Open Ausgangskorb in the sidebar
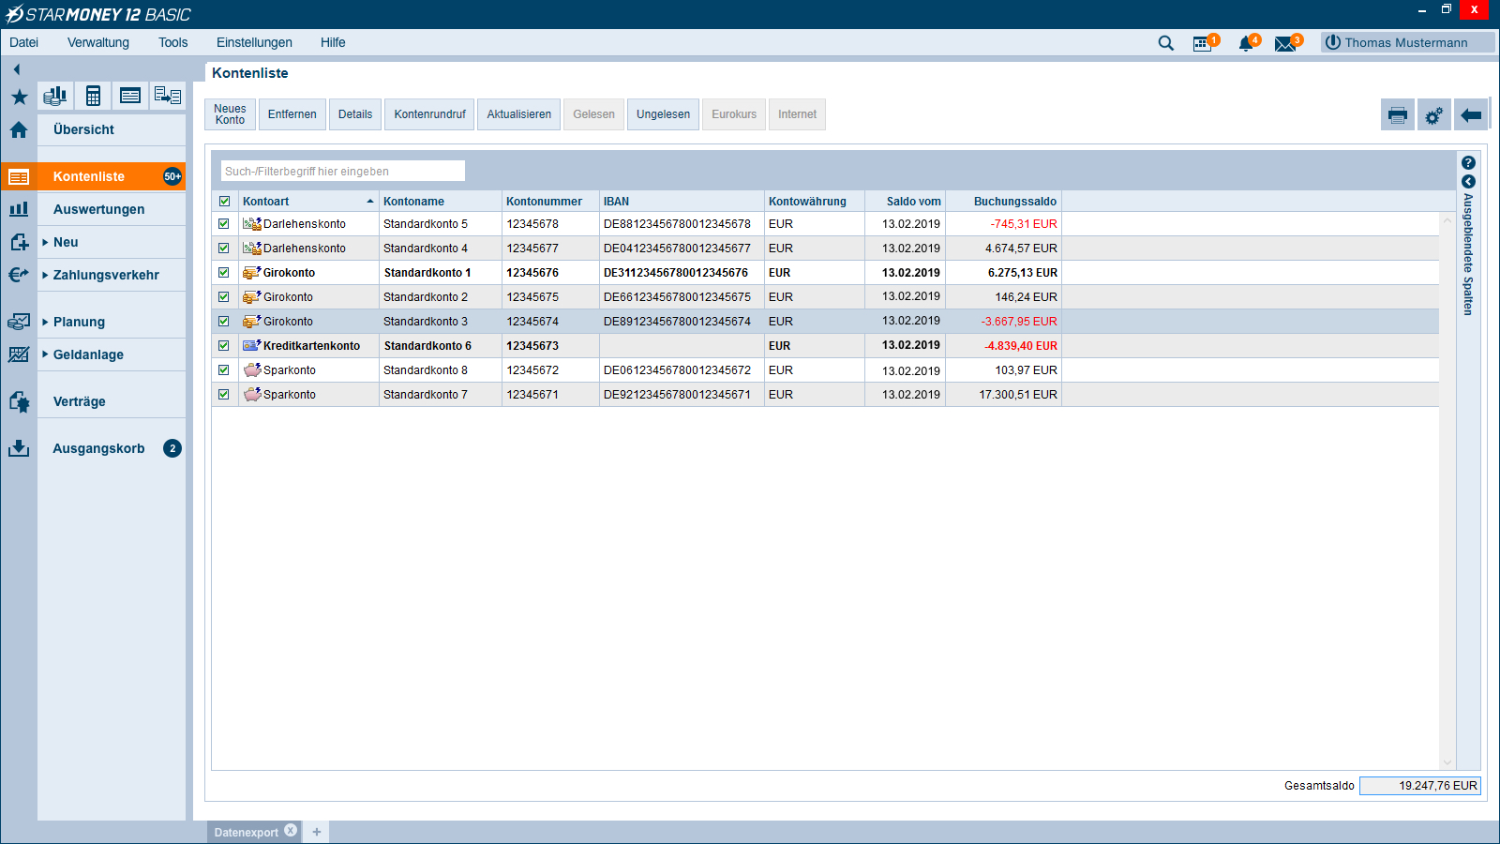The width and height of the screenshot is (1500, 844). (98, 448)
